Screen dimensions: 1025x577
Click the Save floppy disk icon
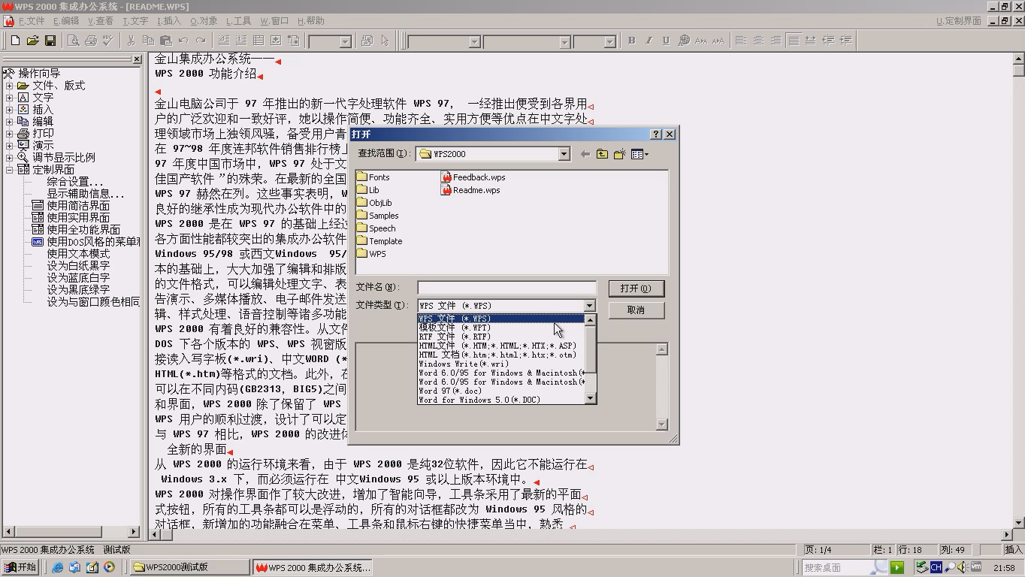[50, 41]
